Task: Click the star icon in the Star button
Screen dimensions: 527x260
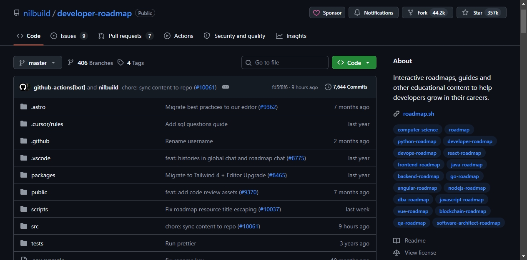Action: [x=465, y=13]
